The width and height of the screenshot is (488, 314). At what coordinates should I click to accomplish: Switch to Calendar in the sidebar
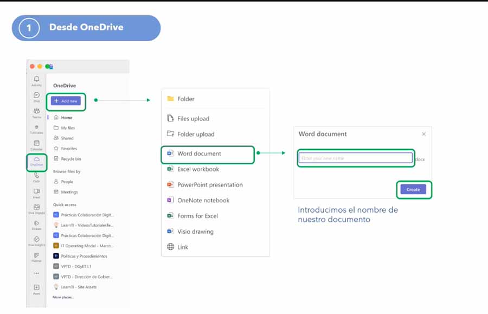36,145
